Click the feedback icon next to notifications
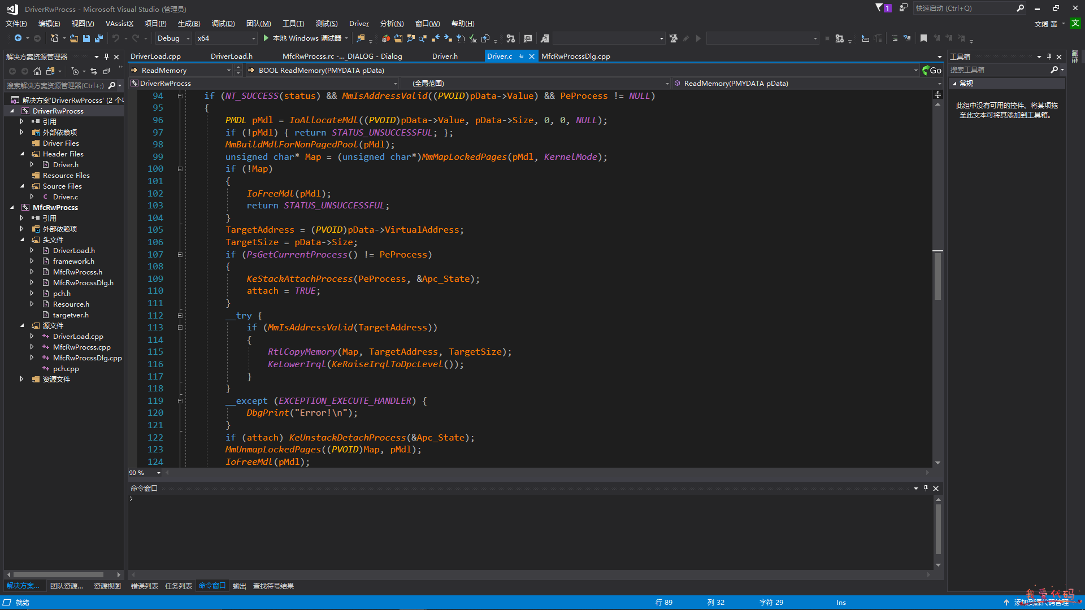Viewport: 1085px width, 610px height. 903,8
